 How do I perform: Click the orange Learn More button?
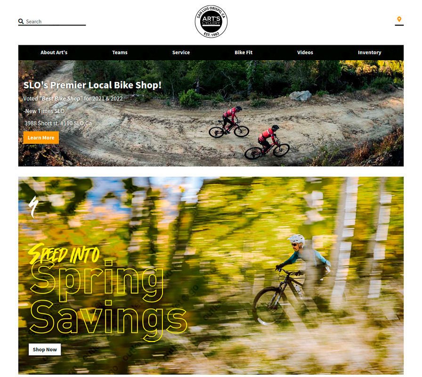point(41,138)
